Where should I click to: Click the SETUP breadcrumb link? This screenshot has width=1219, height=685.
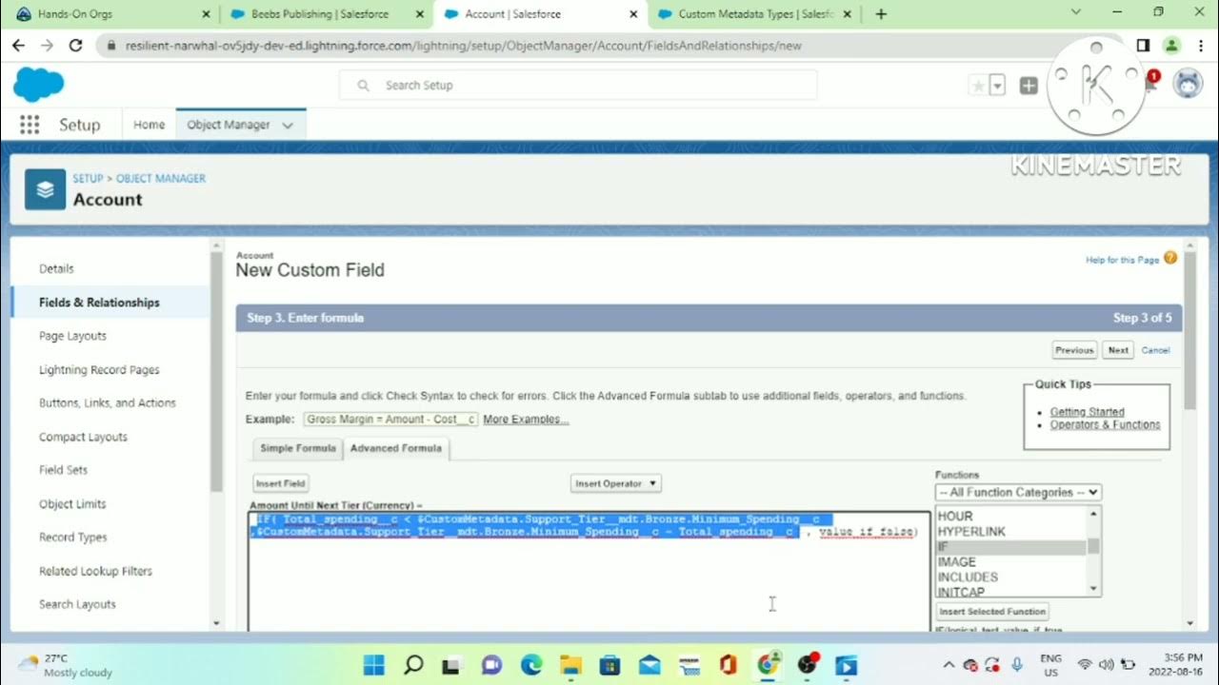88,178
